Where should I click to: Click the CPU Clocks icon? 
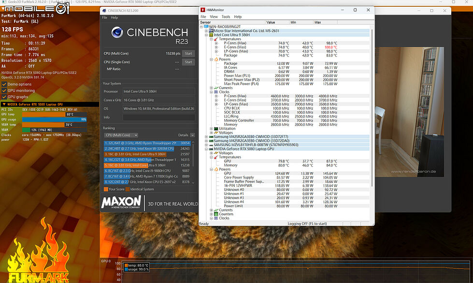pos(216,92)
